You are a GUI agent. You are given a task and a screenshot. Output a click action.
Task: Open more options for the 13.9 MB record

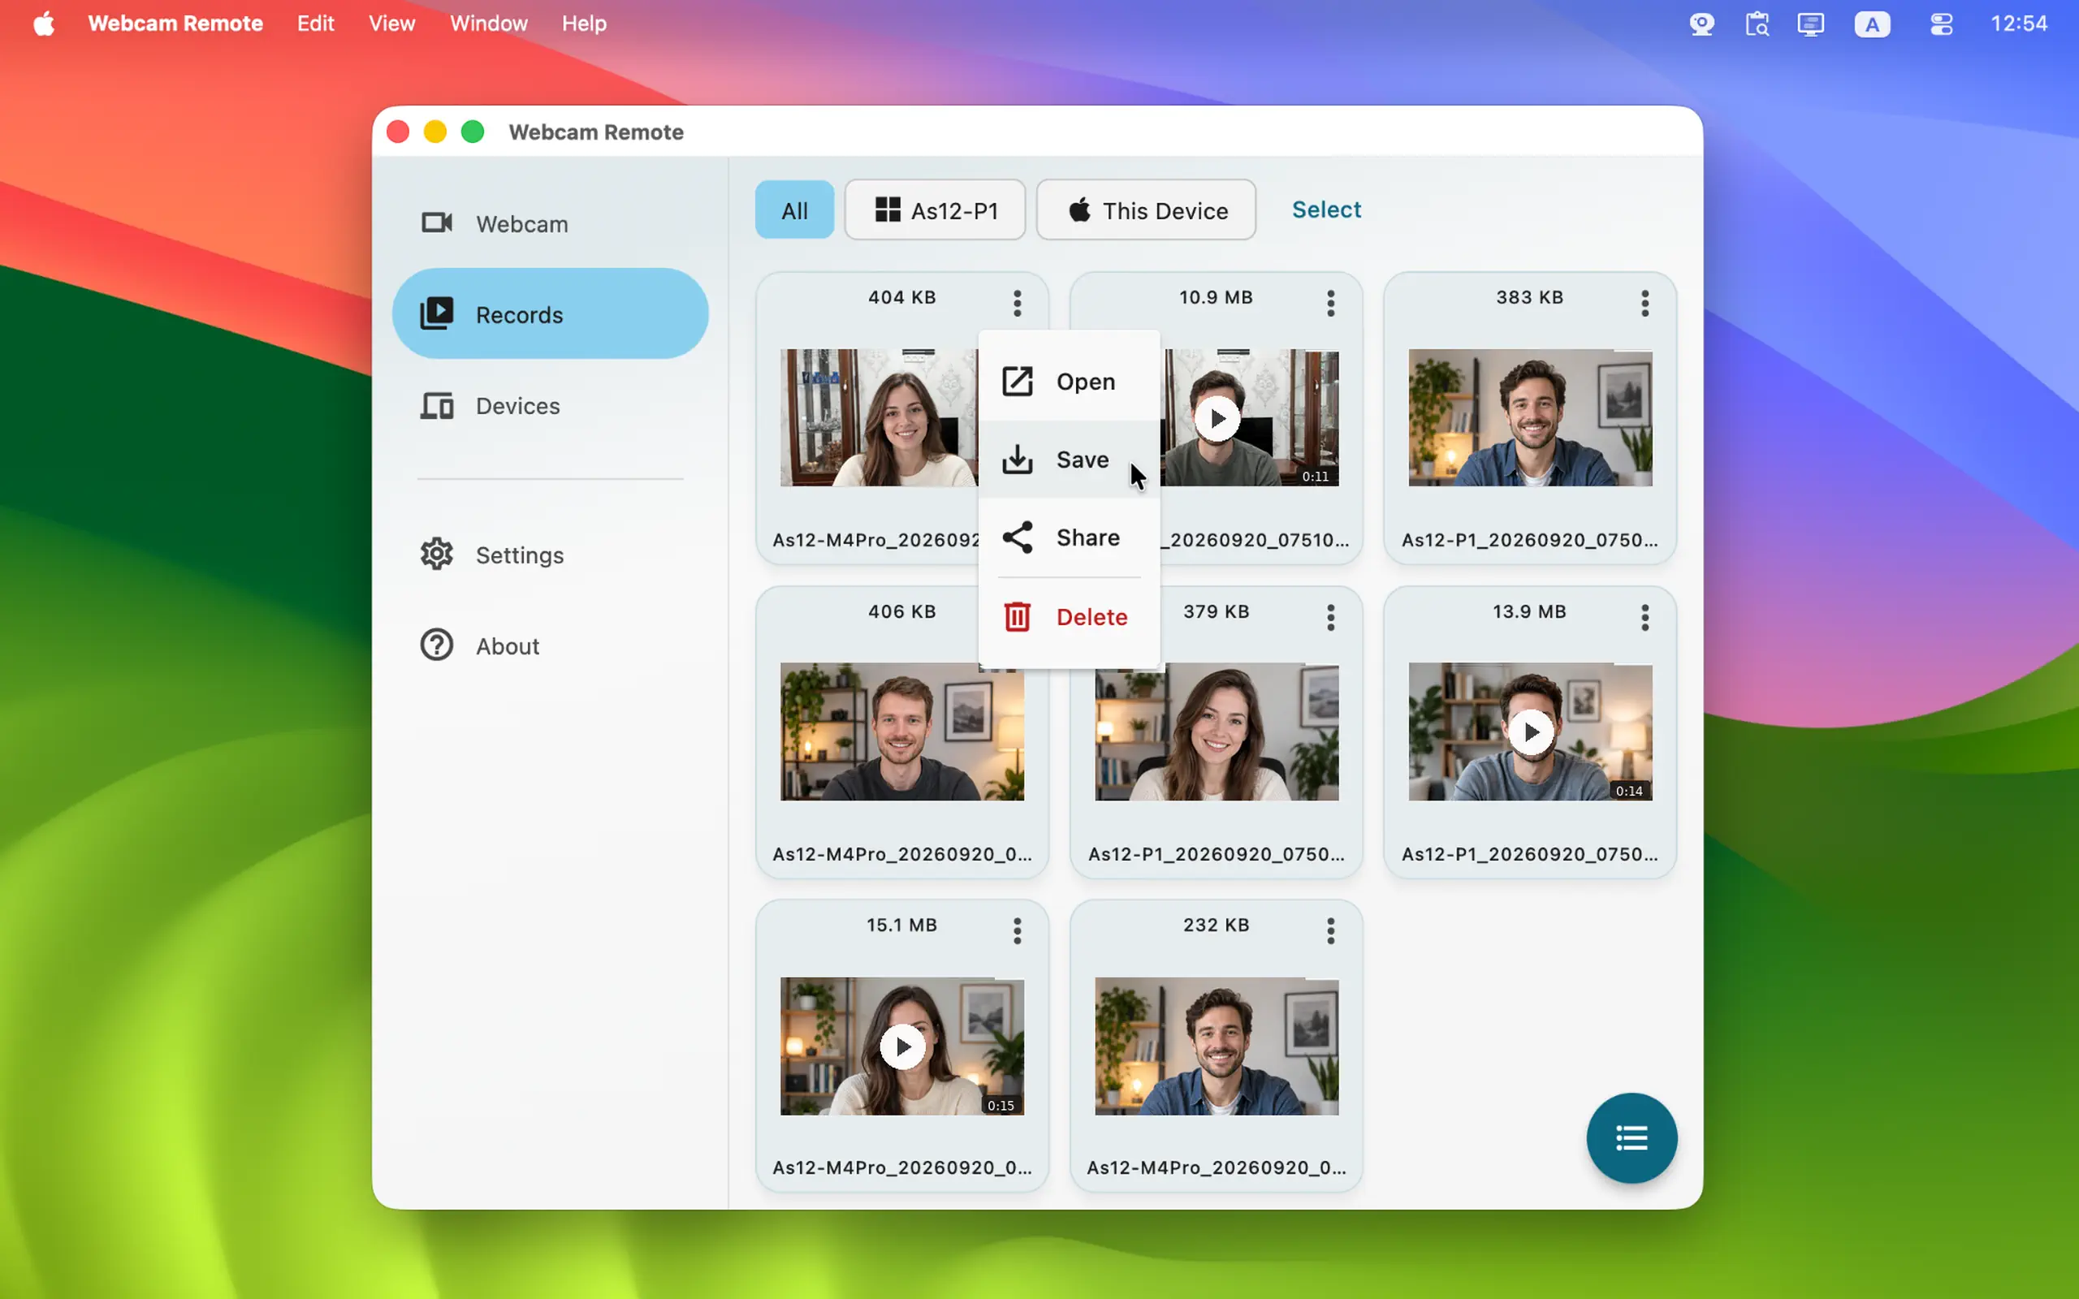coord(1645,617)
